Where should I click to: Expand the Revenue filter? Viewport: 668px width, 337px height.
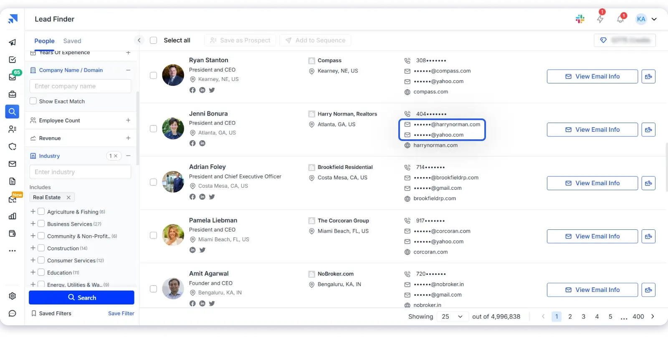(128, 138)
